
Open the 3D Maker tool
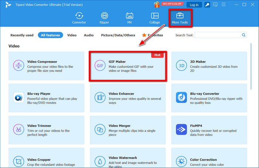209,66
